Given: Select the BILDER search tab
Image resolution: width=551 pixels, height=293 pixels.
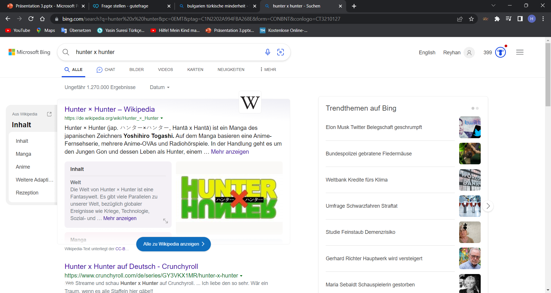Looking at the screenshot, I should coord(136,70).
